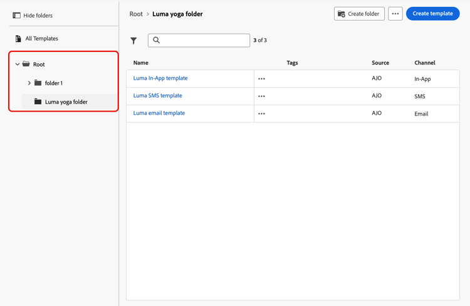470x306 pixels.
Task: Click the All Templates document icon
Action: 18,38
